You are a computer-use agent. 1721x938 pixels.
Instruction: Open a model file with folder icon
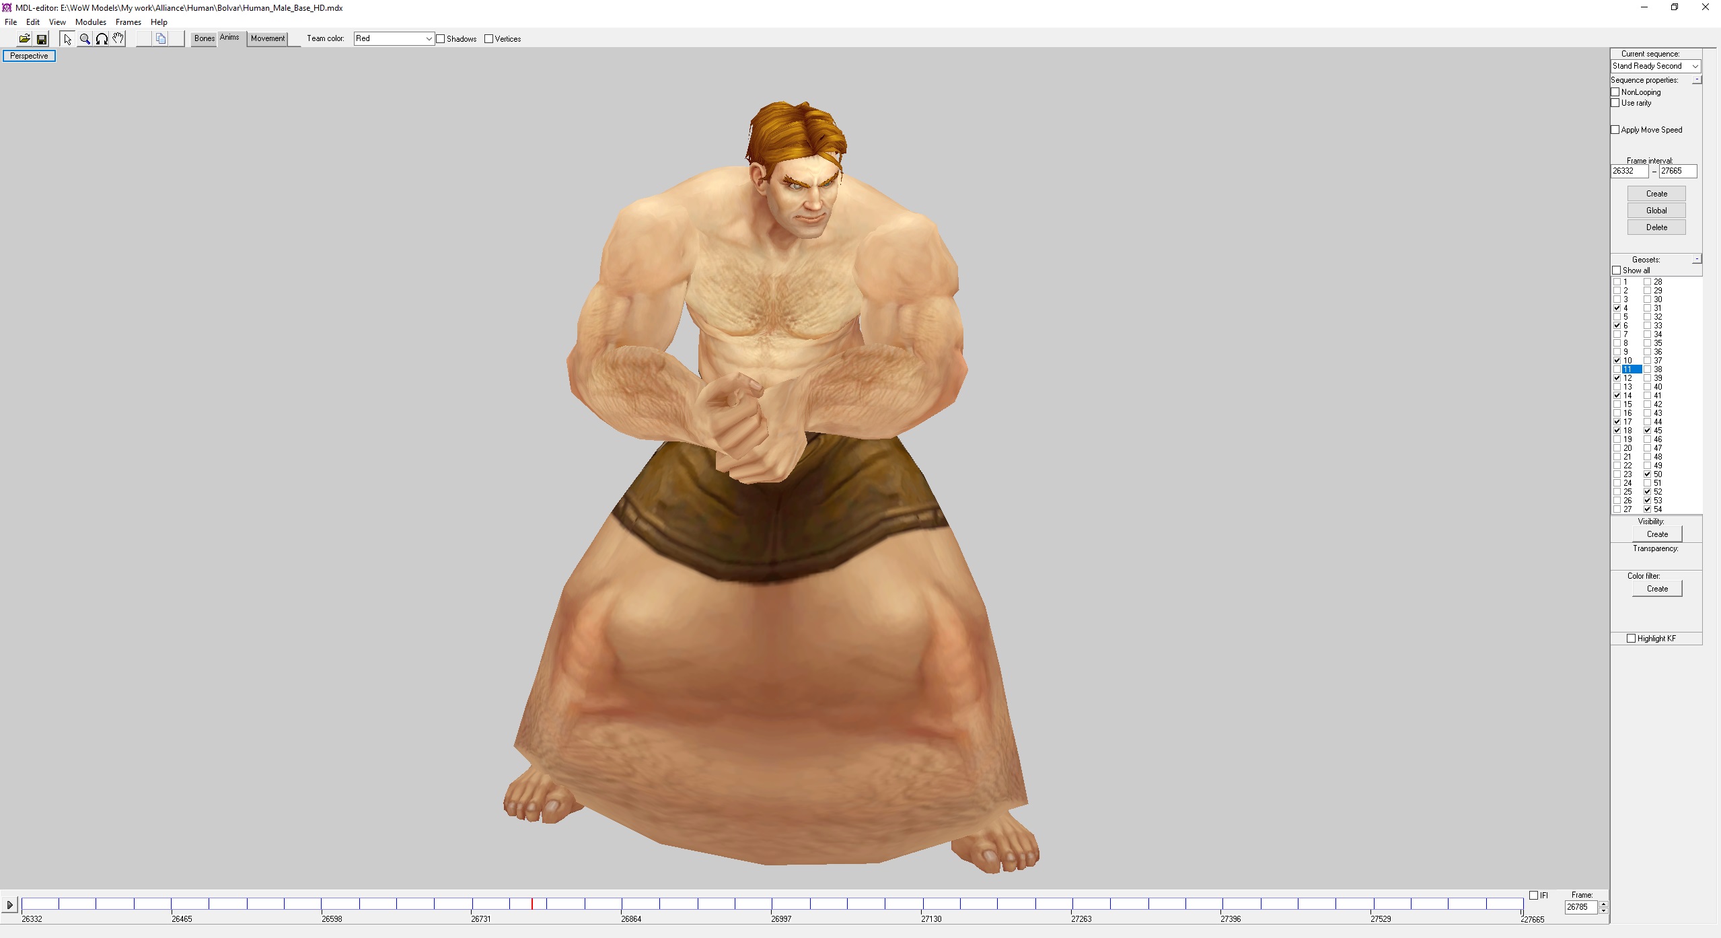click(24, 39)
